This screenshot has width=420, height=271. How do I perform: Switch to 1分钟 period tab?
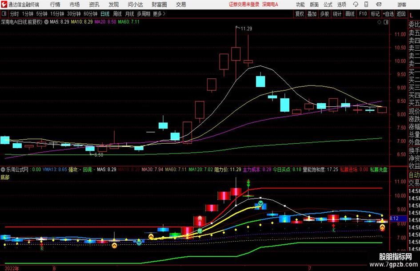tap(27, 14)
